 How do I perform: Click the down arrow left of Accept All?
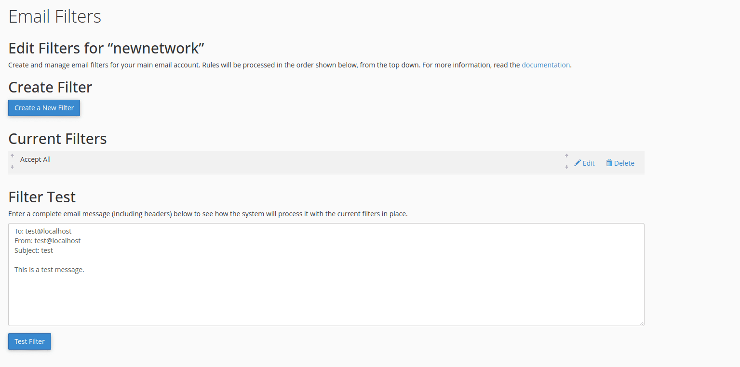click(x=12, y=167)
